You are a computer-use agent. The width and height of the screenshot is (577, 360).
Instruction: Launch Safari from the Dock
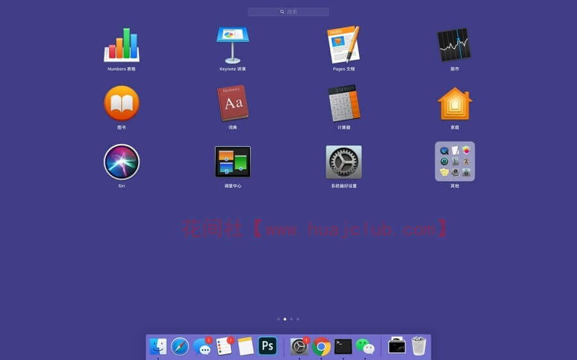pyautogui.click(x=180, y=347)
